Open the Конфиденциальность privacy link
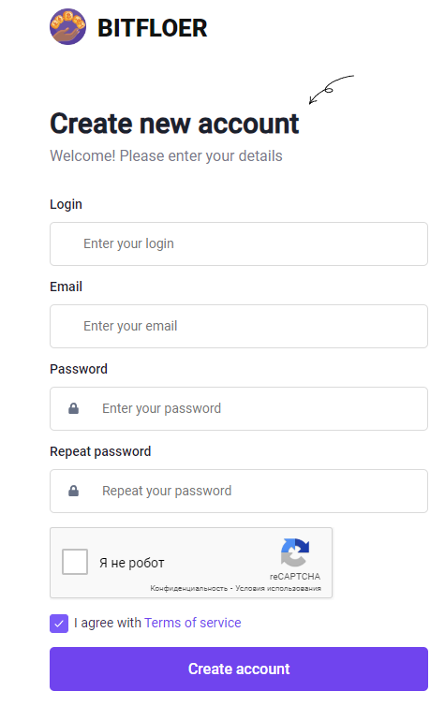This screenshot has width=445, height=706. coord(188,588)
